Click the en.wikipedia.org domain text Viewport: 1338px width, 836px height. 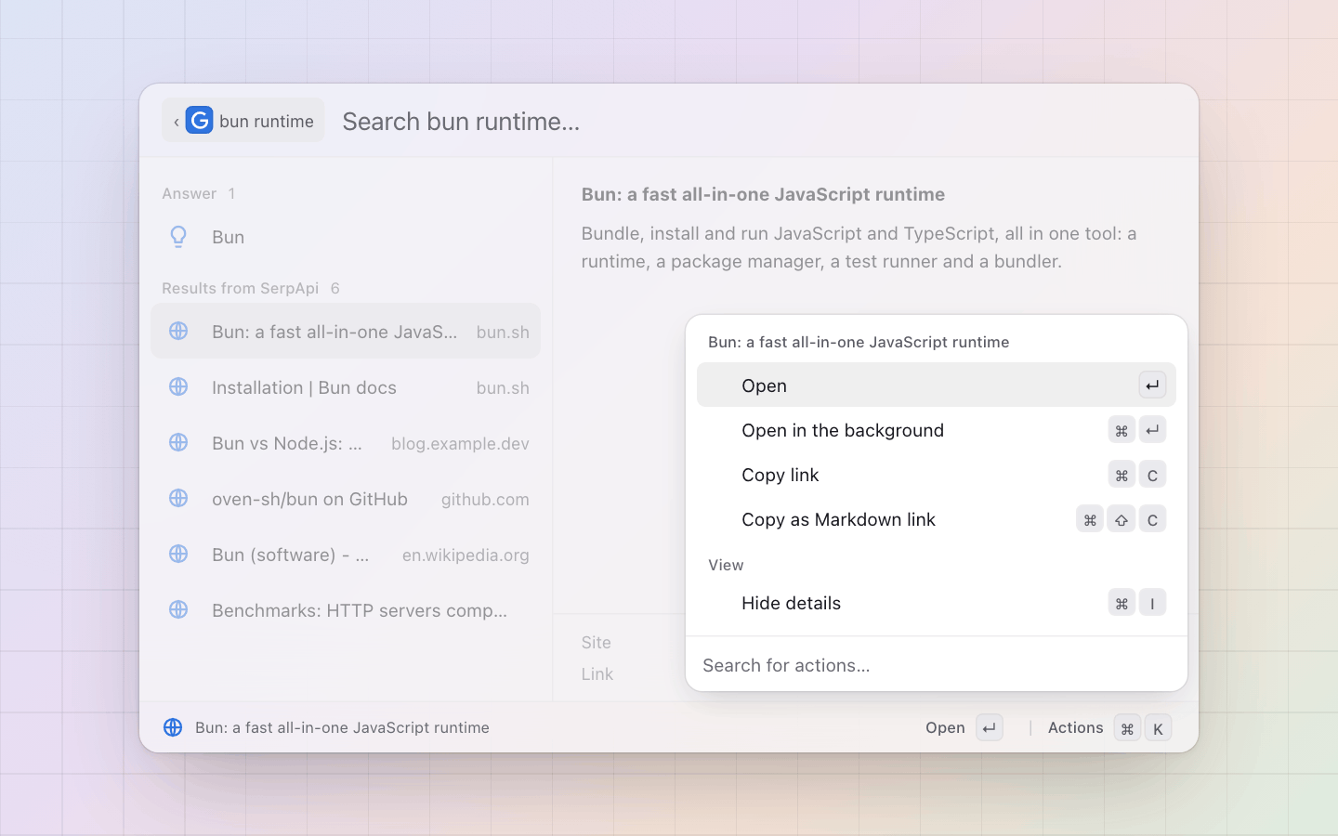tap(466, 555)
